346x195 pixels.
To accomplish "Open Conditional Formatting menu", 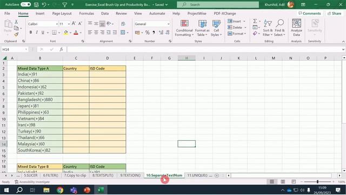I will [184, 28].
